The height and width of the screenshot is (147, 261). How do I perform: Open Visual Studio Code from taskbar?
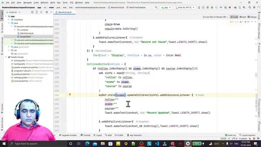click(157, 143)
